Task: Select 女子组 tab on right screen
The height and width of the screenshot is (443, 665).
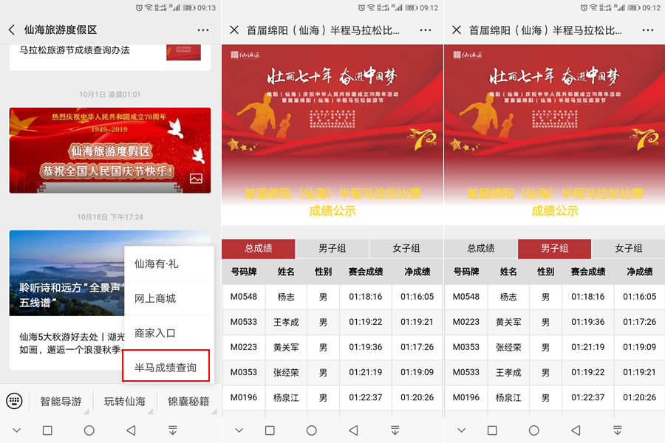Action: click(628, 248)
